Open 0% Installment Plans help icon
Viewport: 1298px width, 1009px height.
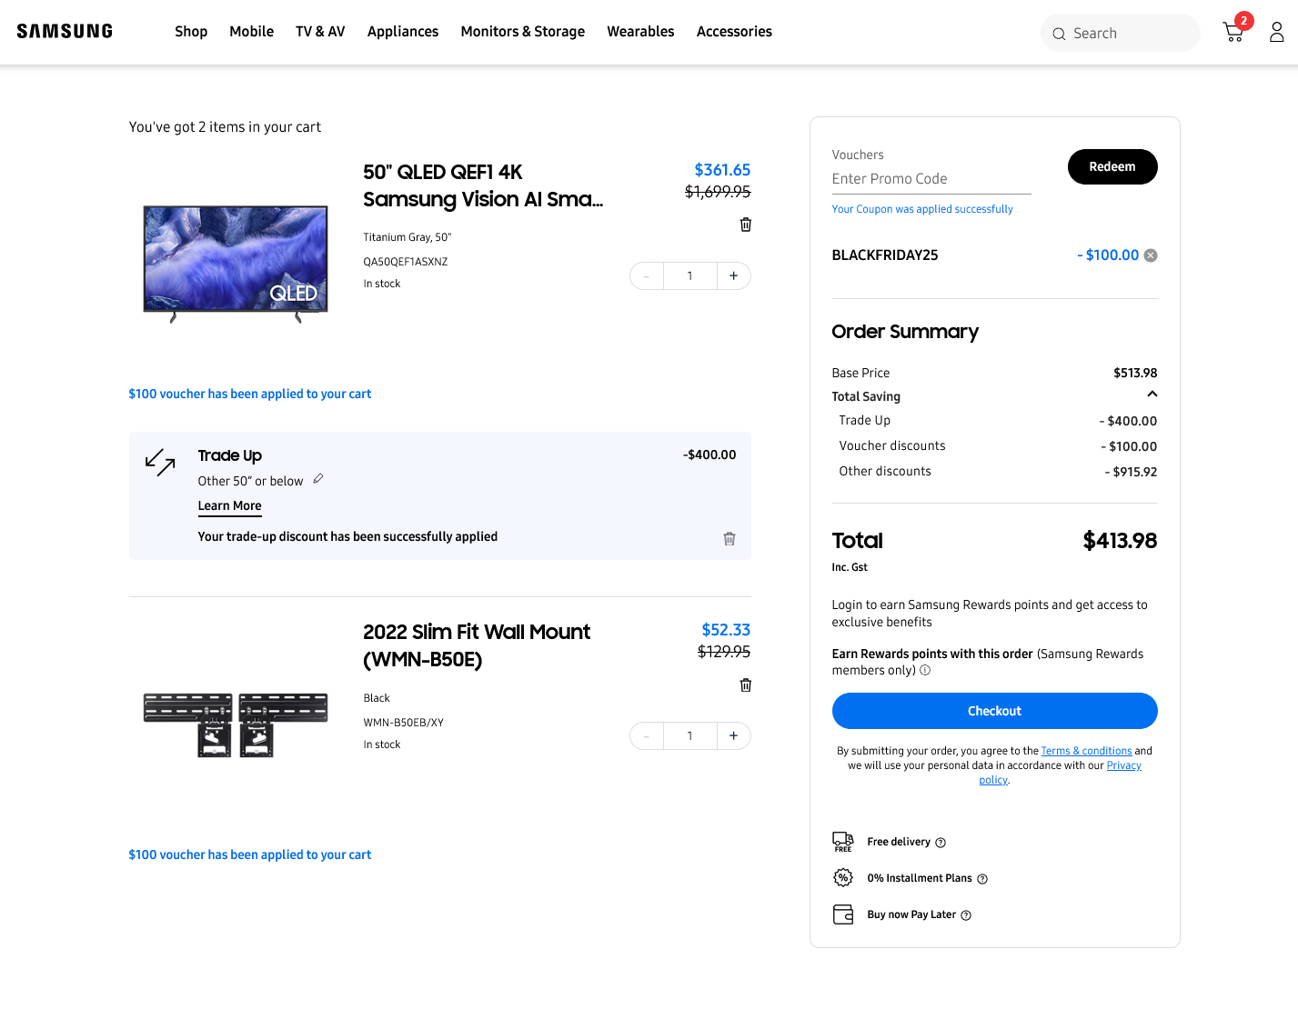tap(982, 879)
